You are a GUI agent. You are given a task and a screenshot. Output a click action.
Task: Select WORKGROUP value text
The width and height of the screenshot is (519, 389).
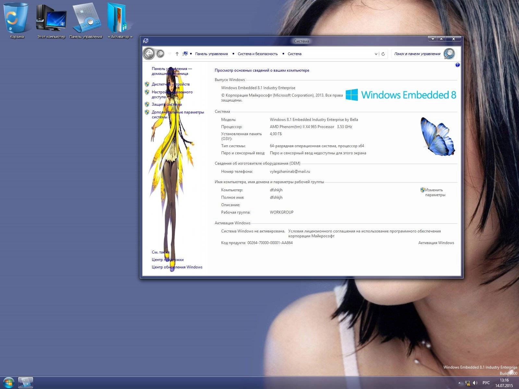tap(282, 212)
